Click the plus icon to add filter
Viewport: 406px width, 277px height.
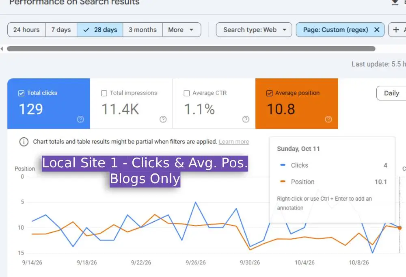pyautogui.click(x=396, y=30)
